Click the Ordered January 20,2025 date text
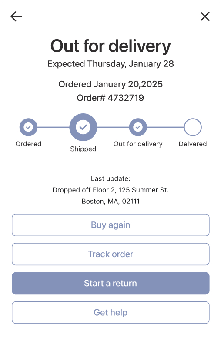The image size is (221, 337). (x=110, y=84)
